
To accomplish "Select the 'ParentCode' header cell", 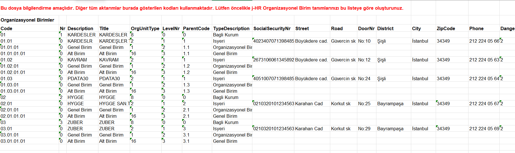I will click(196, 28).
